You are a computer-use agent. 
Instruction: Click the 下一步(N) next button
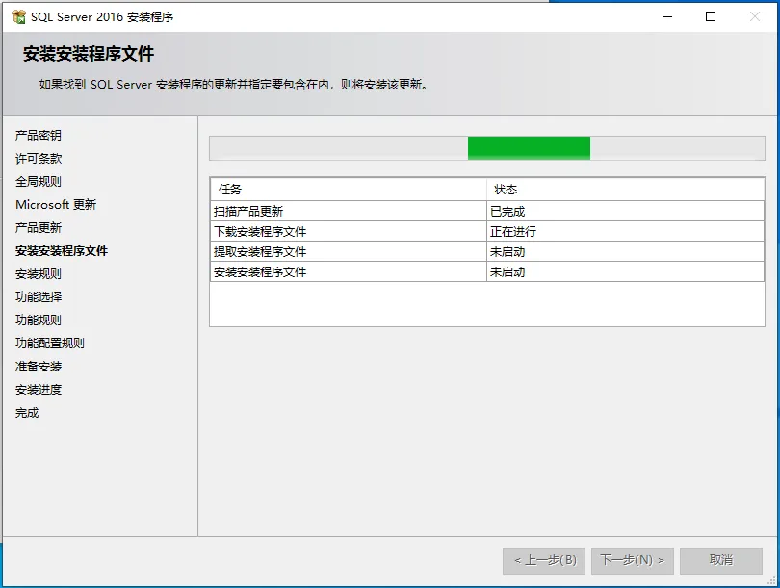click(x=633, y=561)
